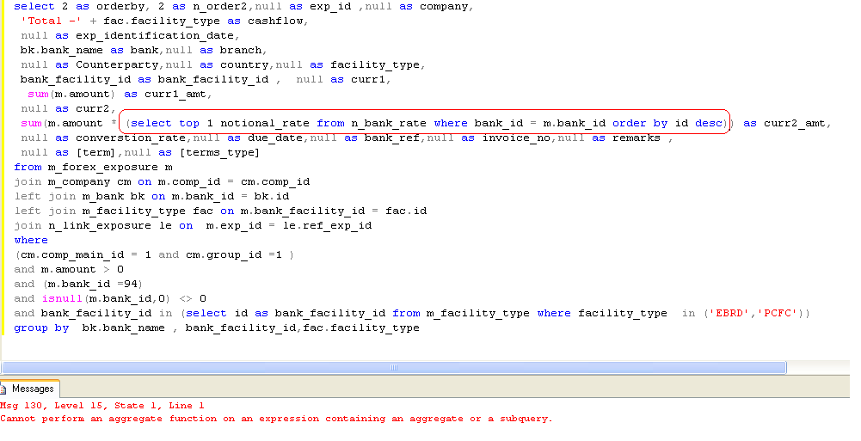Click "from" keyword before m_forex_exposure
The height and width of the screenshot is (441, 861).
(28, 168)
